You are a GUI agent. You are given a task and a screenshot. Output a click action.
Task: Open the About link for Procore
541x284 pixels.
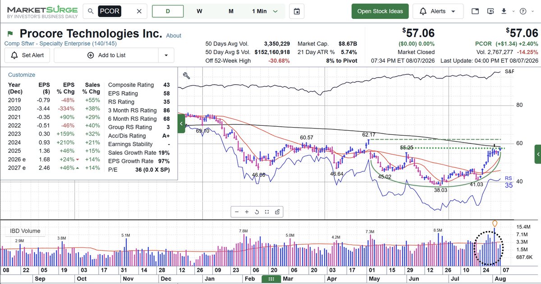point(174,36)
